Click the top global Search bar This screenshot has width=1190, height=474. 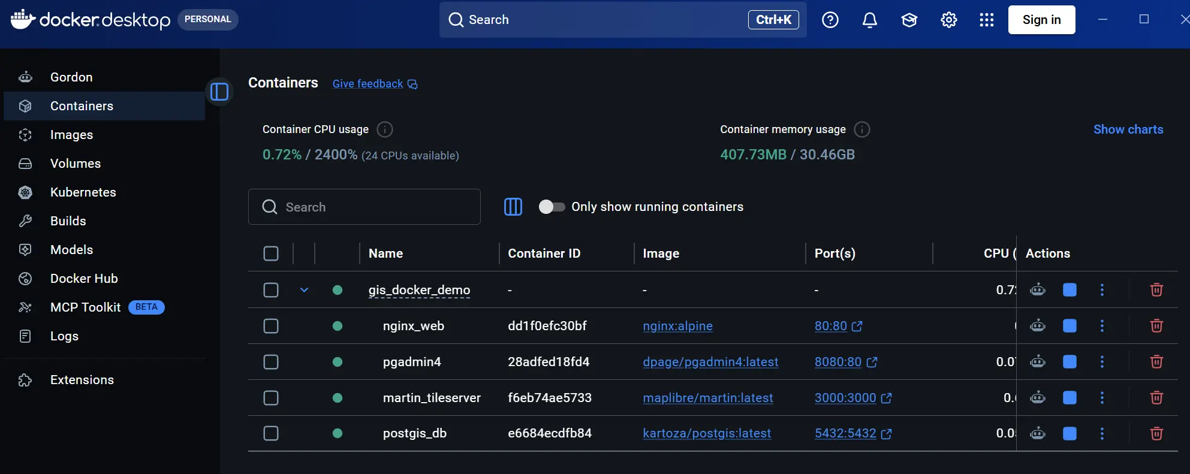(623, 20)
